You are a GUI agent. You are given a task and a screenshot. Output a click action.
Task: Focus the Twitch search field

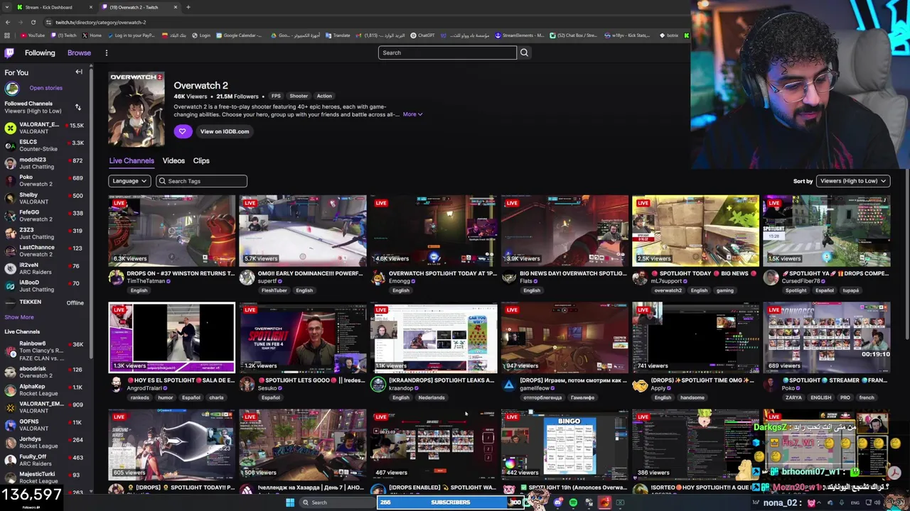tap(447, 53)
